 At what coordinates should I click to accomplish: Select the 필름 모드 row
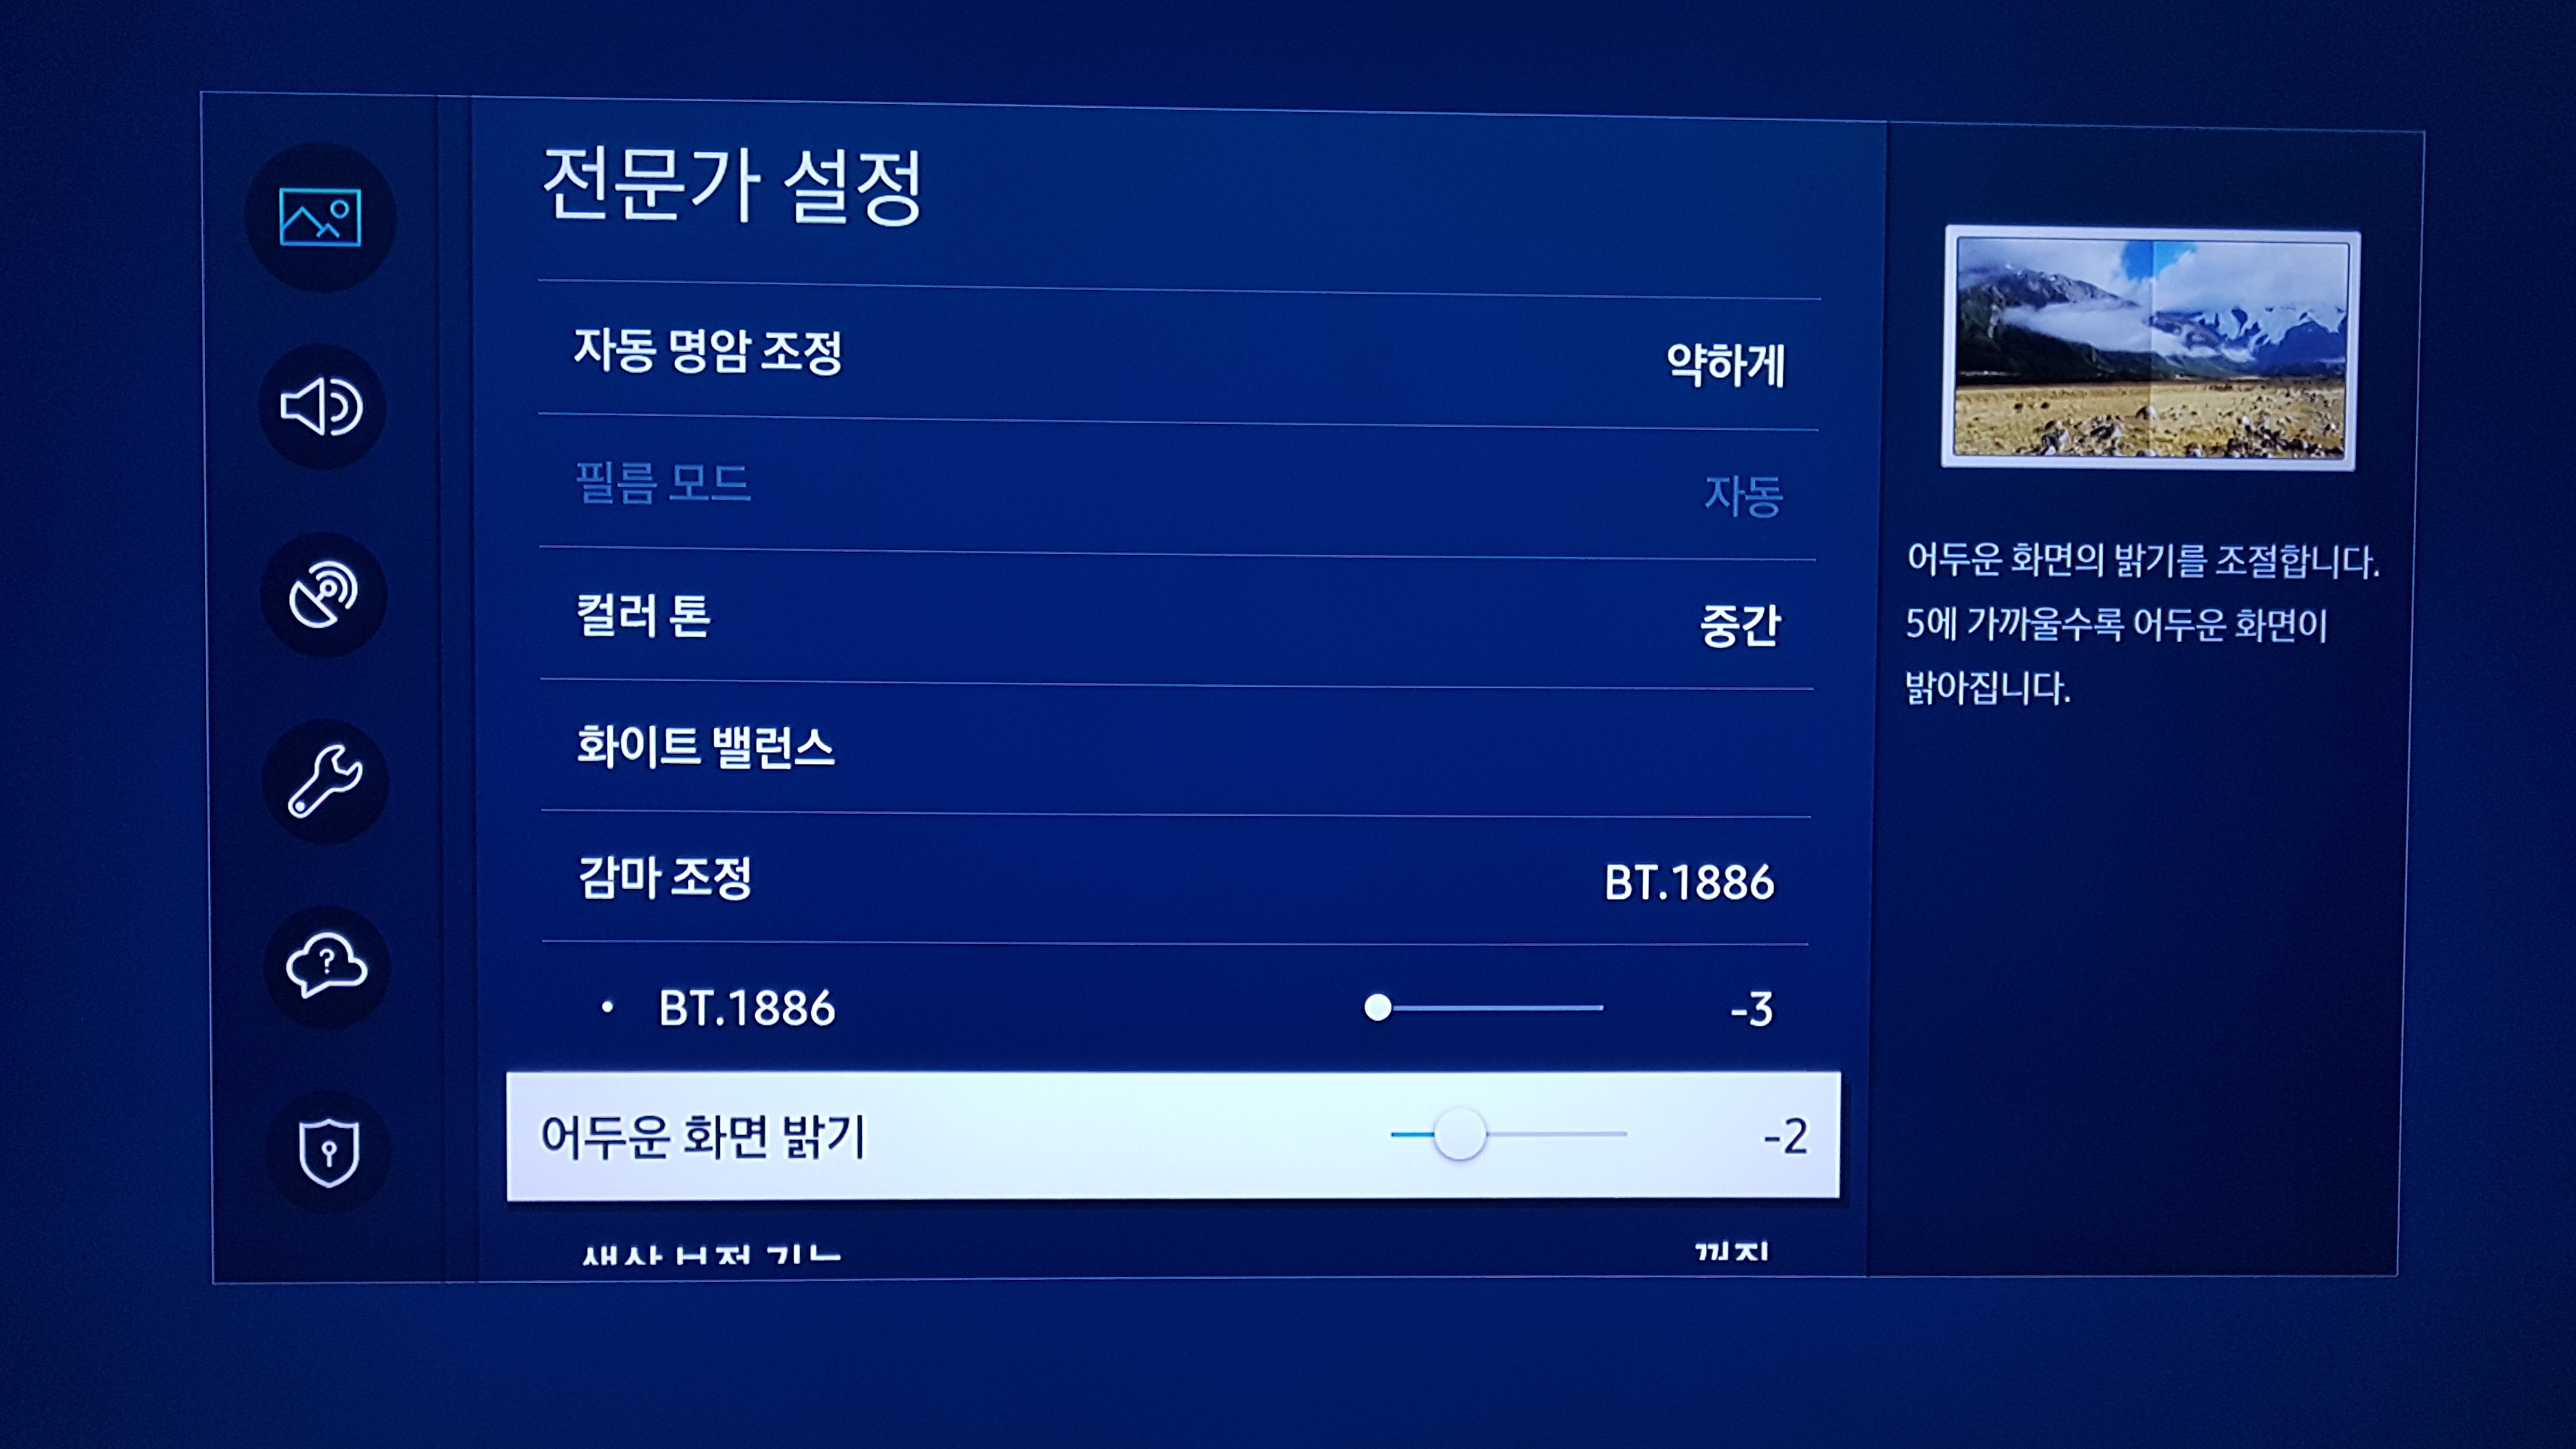662,484
